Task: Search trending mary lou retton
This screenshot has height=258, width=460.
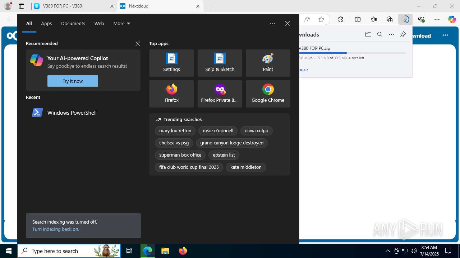Action: point(175,131)
